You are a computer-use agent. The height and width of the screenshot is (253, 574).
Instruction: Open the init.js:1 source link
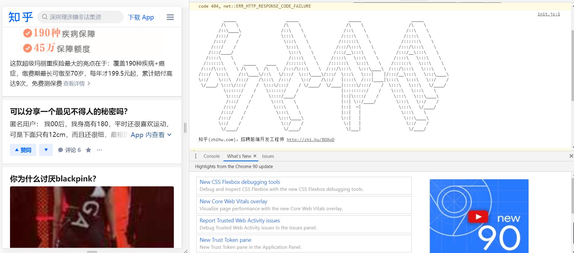point(549,14)
